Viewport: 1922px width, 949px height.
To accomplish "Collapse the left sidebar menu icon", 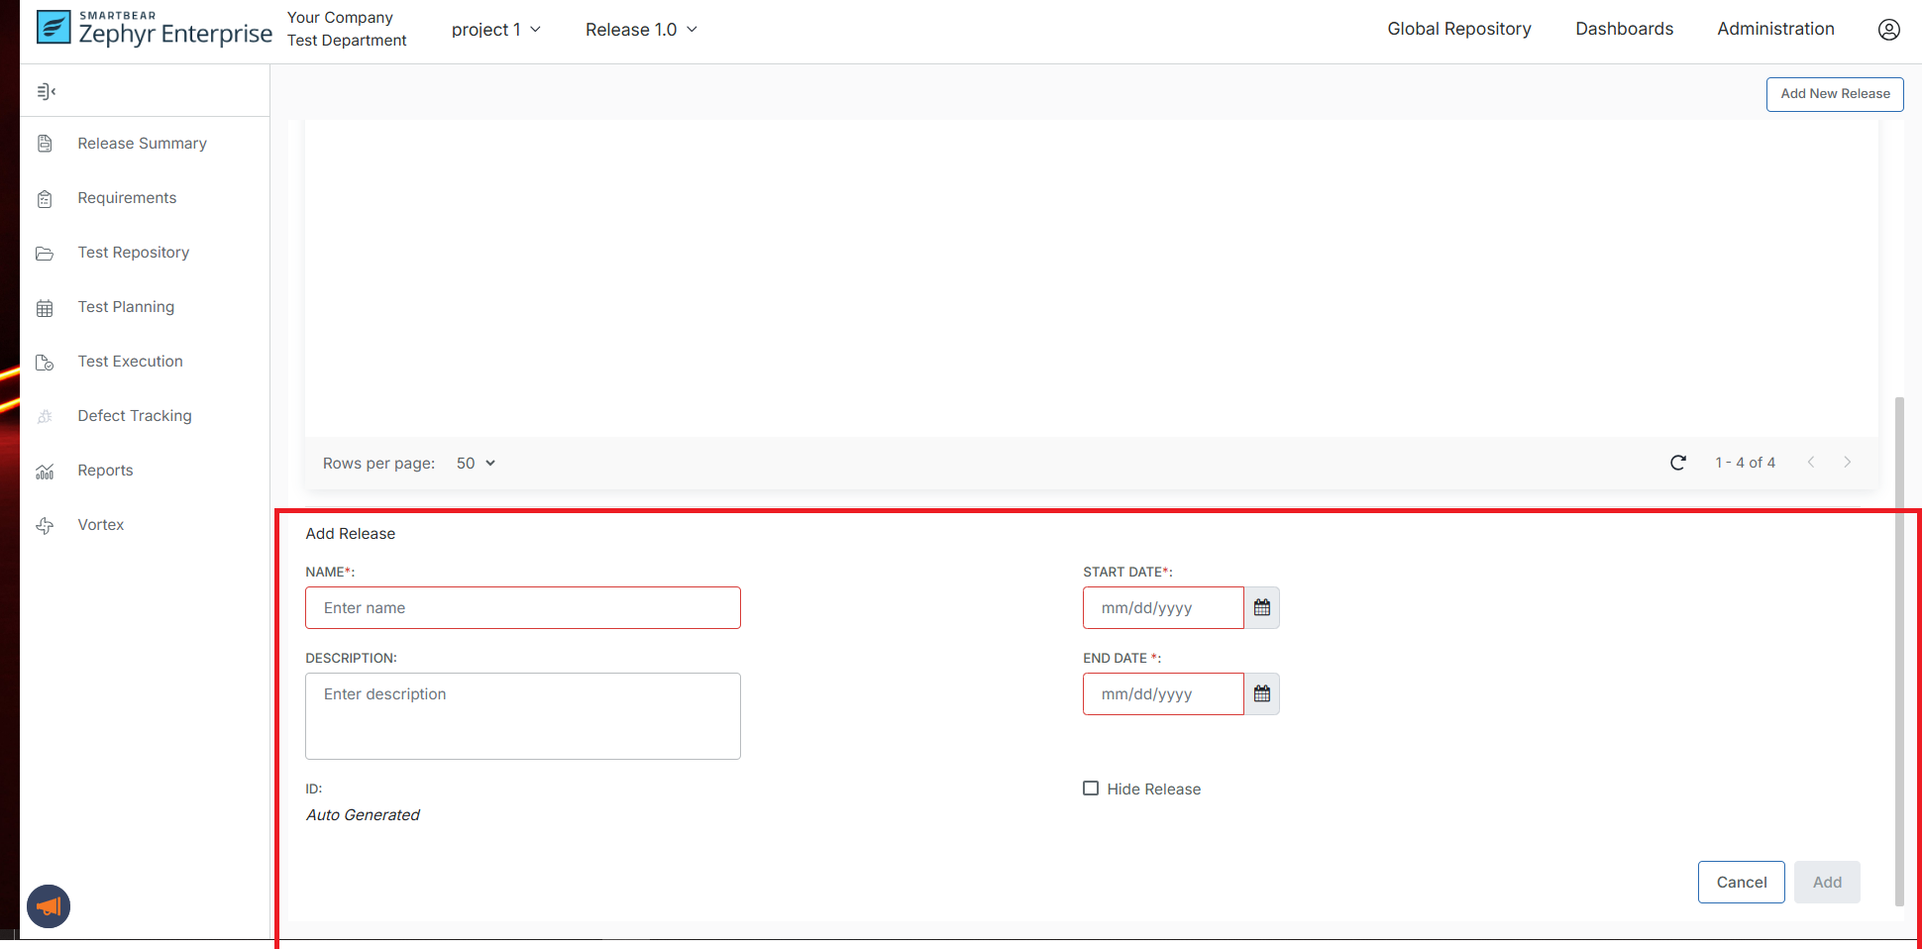I will pos(46,92).
